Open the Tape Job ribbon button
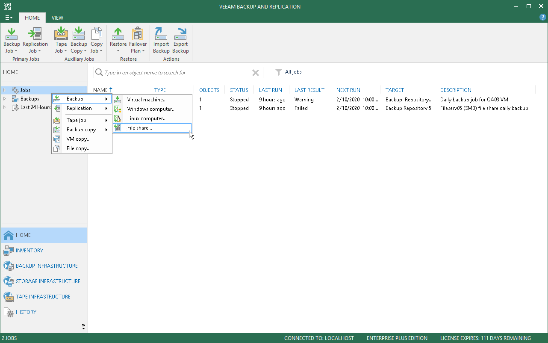This screenshot has height=343, width=548. [61, 40]
